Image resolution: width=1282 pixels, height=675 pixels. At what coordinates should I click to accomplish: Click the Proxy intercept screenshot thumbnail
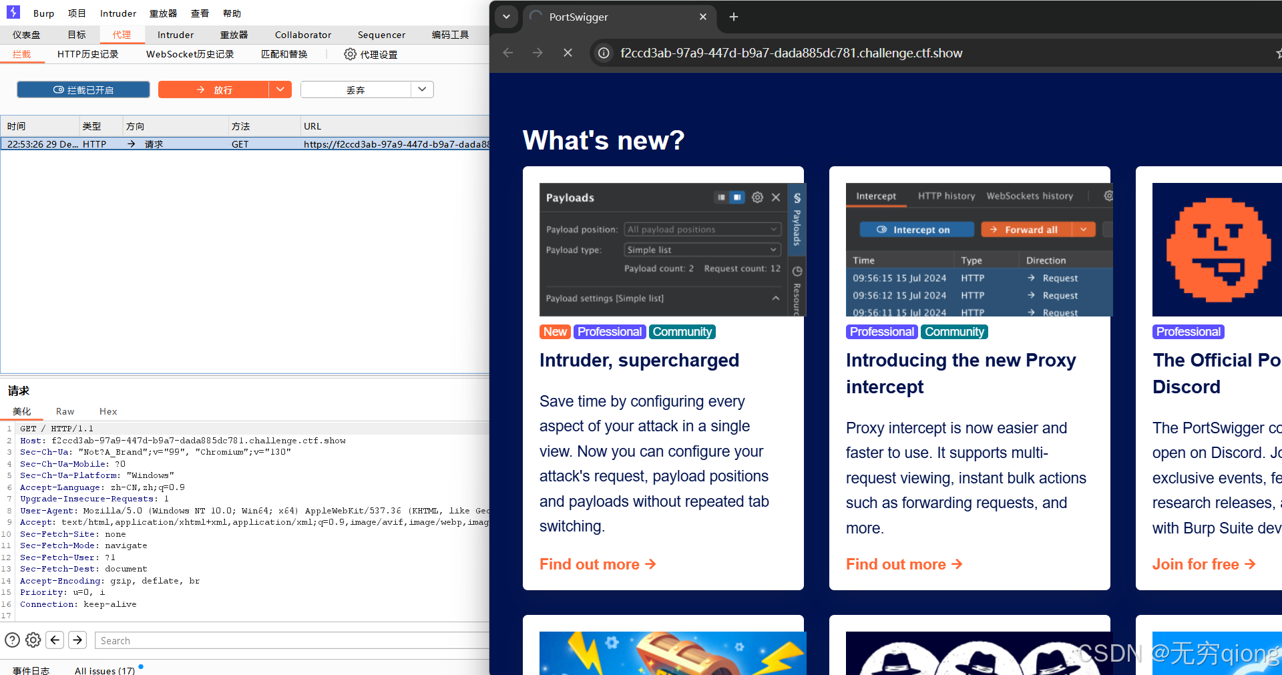tap(980, 249)
